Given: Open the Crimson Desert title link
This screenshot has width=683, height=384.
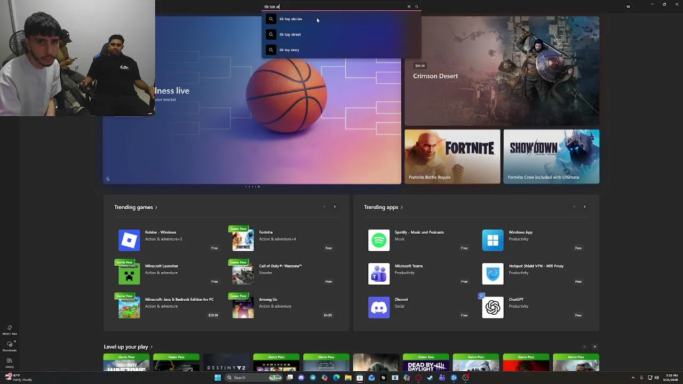Looking at the screenshot, I should [x=435, y=76].
